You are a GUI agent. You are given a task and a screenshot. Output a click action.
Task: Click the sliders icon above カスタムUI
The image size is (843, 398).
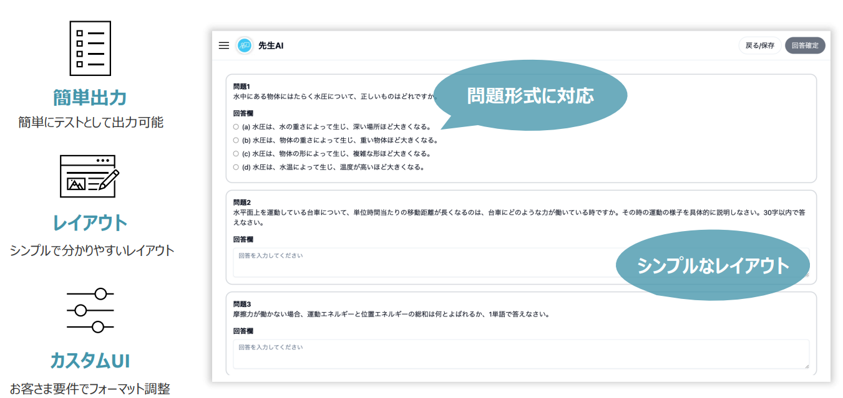pyautogui.click(x=90, y=310)
